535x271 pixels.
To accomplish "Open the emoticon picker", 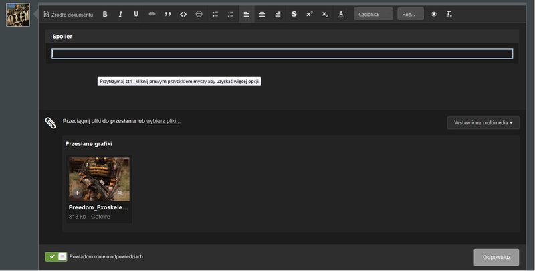I will pyautogui.click(x=199, y=14).
